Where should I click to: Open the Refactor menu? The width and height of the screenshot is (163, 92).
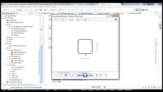[41, 7]
